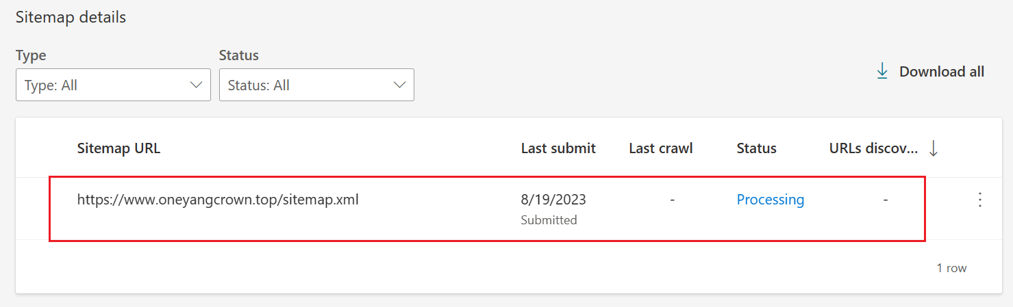
Task: Click the 1 row count text
Action: coord(951,268)
